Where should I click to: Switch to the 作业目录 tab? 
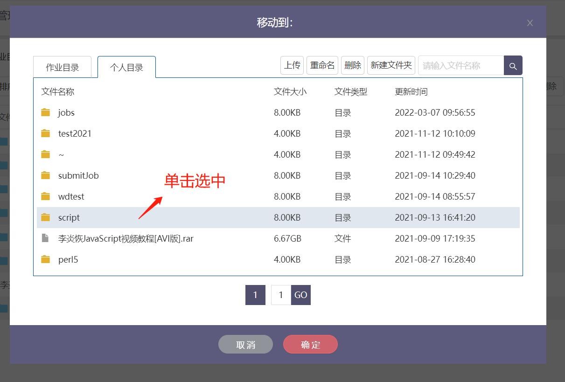pyautogui.click(x=63, y=67)
